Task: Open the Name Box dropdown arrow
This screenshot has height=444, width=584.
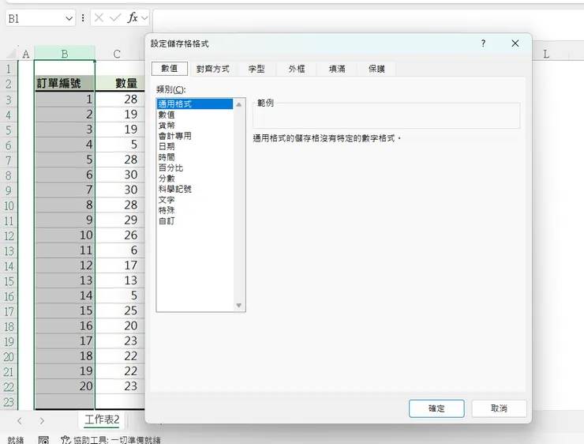Action: tap(69, 18)
